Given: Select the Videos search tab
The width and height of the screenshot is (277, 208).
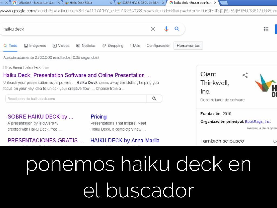Looking at the screenshot, I should pyautogui.click(x=61, y=45).
